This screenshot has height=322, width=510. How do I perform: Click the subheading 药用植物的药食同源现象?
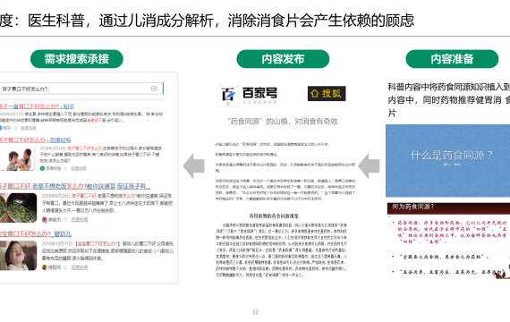(x=274, y=216)
